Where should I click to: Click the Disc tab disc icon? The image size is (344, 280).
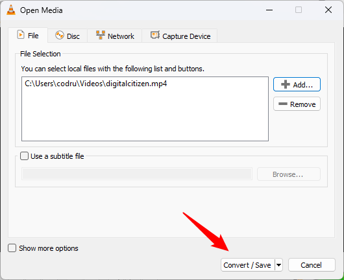click(x=60, y=35)
